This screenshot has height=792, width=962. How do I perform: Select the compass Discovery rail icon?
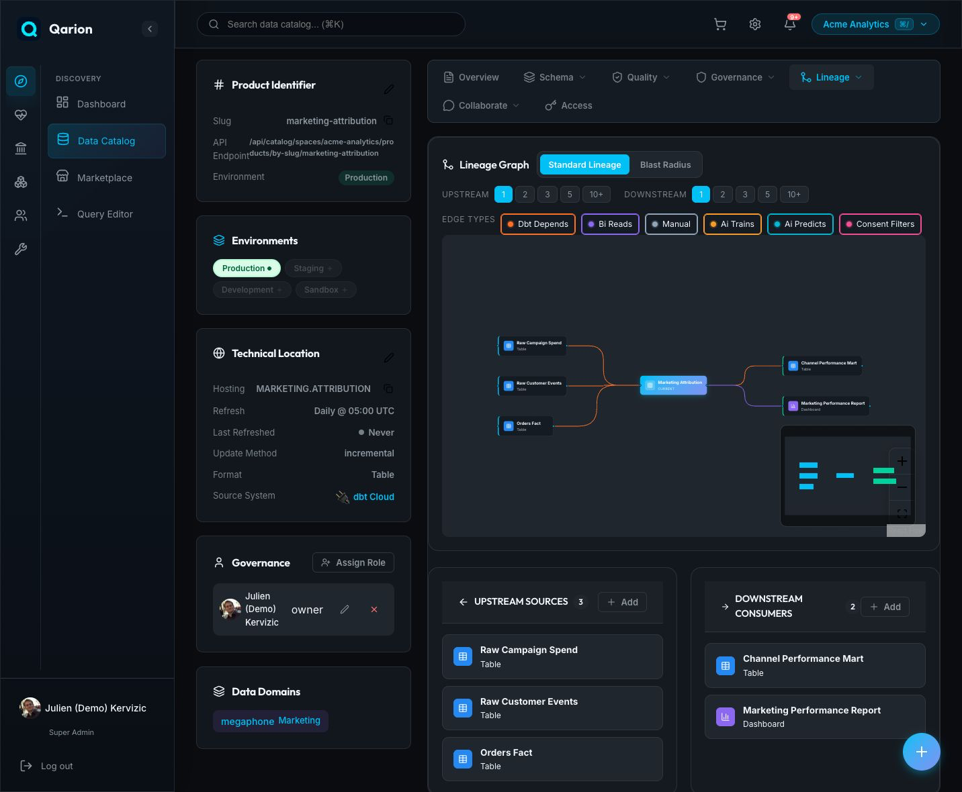pos(21,81)
